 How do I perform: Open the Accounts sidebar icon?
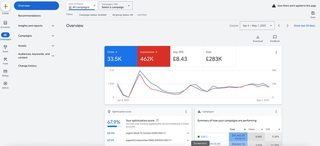click(5, 23)
